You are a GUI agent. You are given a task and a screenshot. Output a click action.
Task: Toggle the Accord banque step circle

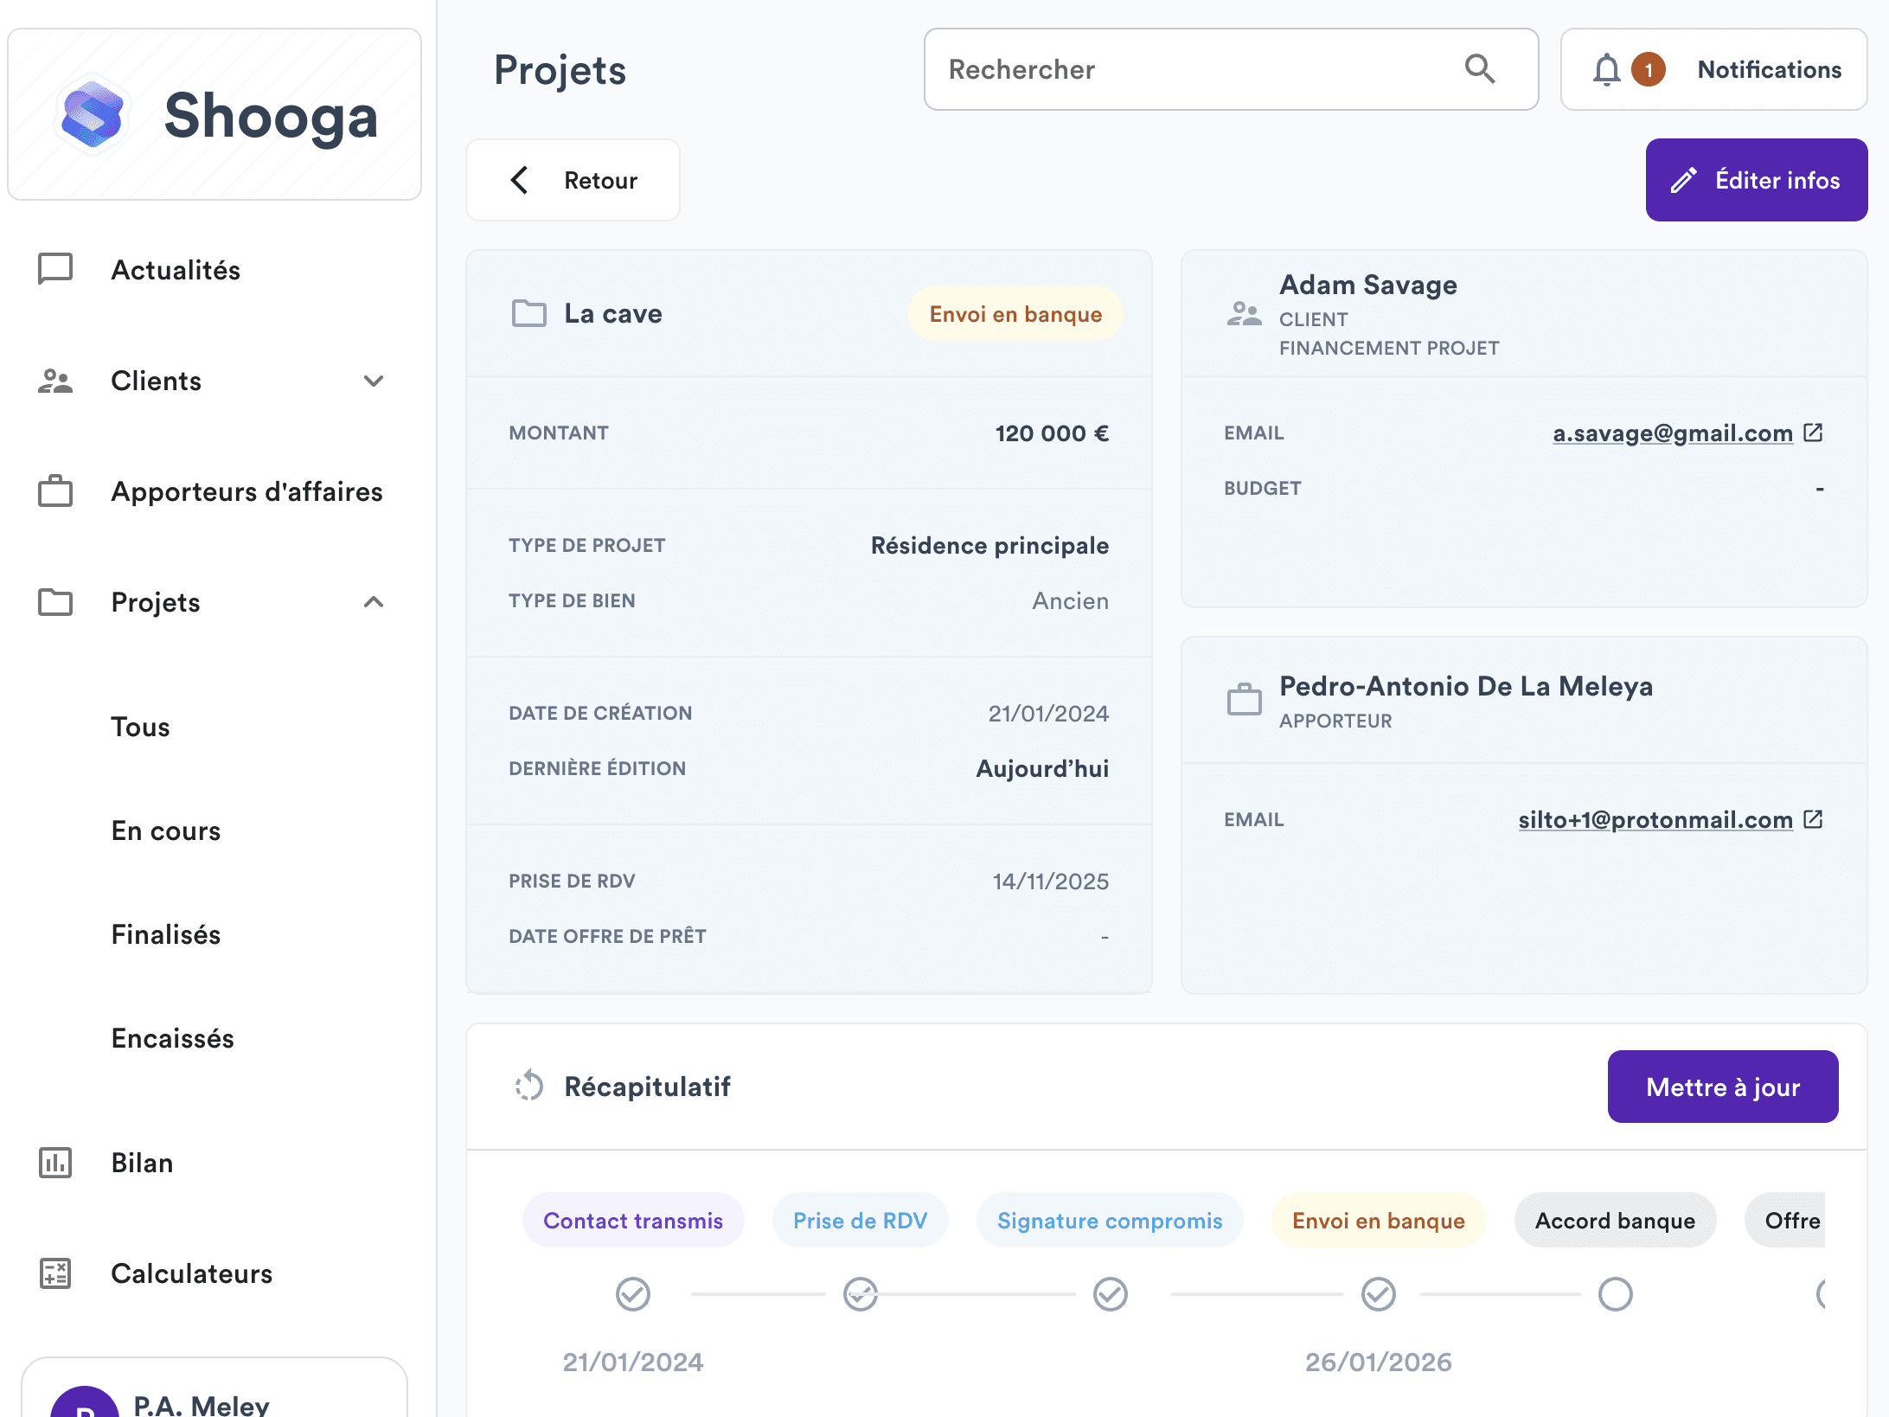1615,1294
